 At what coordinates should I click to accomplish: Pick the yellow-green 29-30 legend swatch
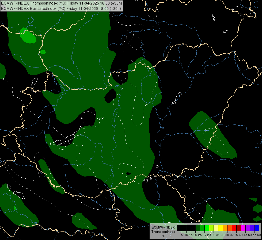(x=211, y=228)
